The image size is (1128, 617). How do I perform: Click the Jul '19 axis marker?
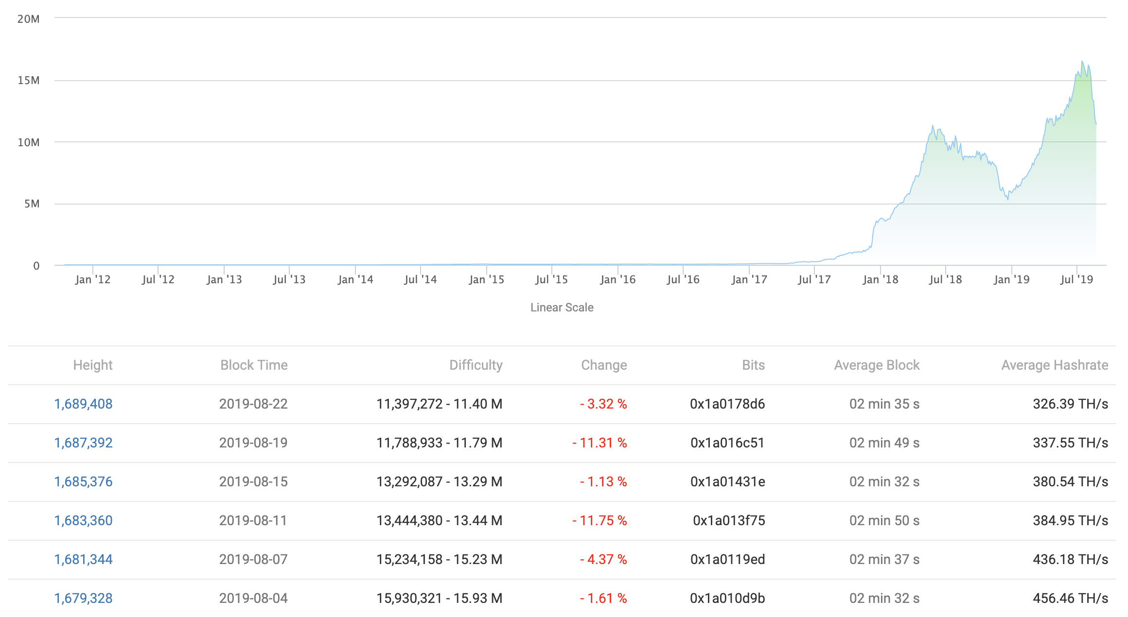click(x=1076, y=279)
